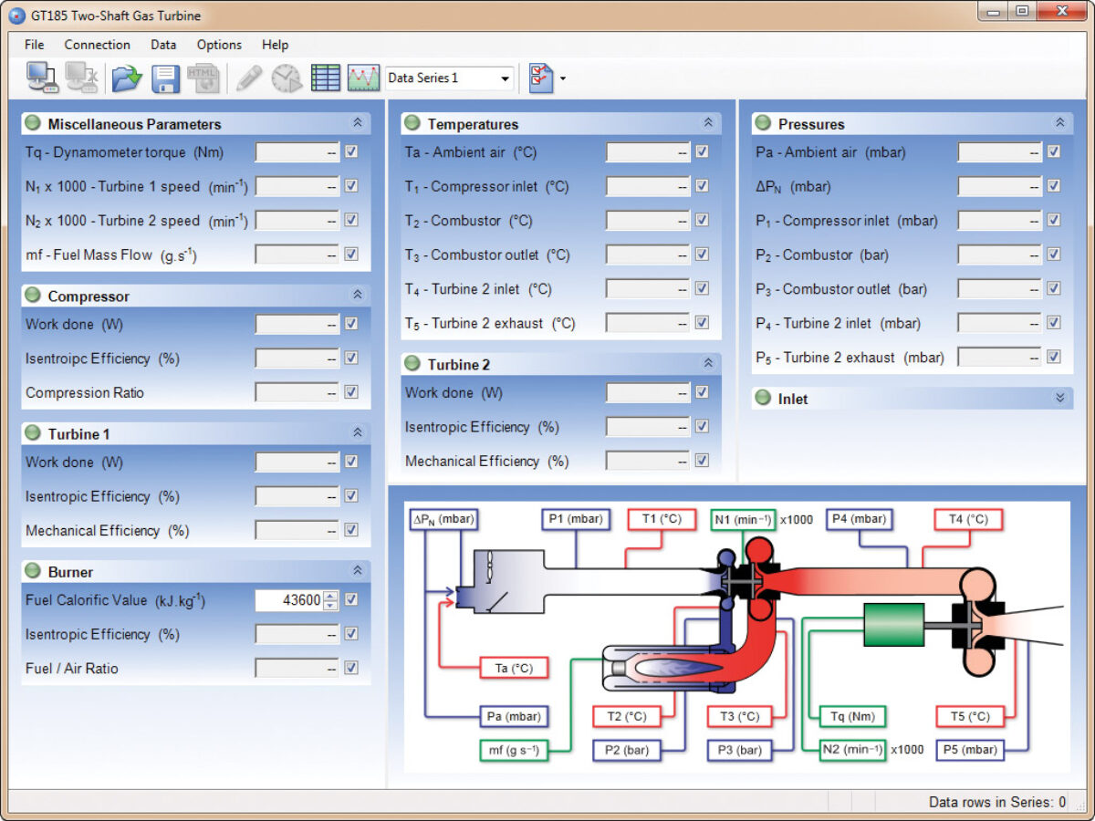
Task: Click the GT185 application title bar icon
Action: [17, 16]
